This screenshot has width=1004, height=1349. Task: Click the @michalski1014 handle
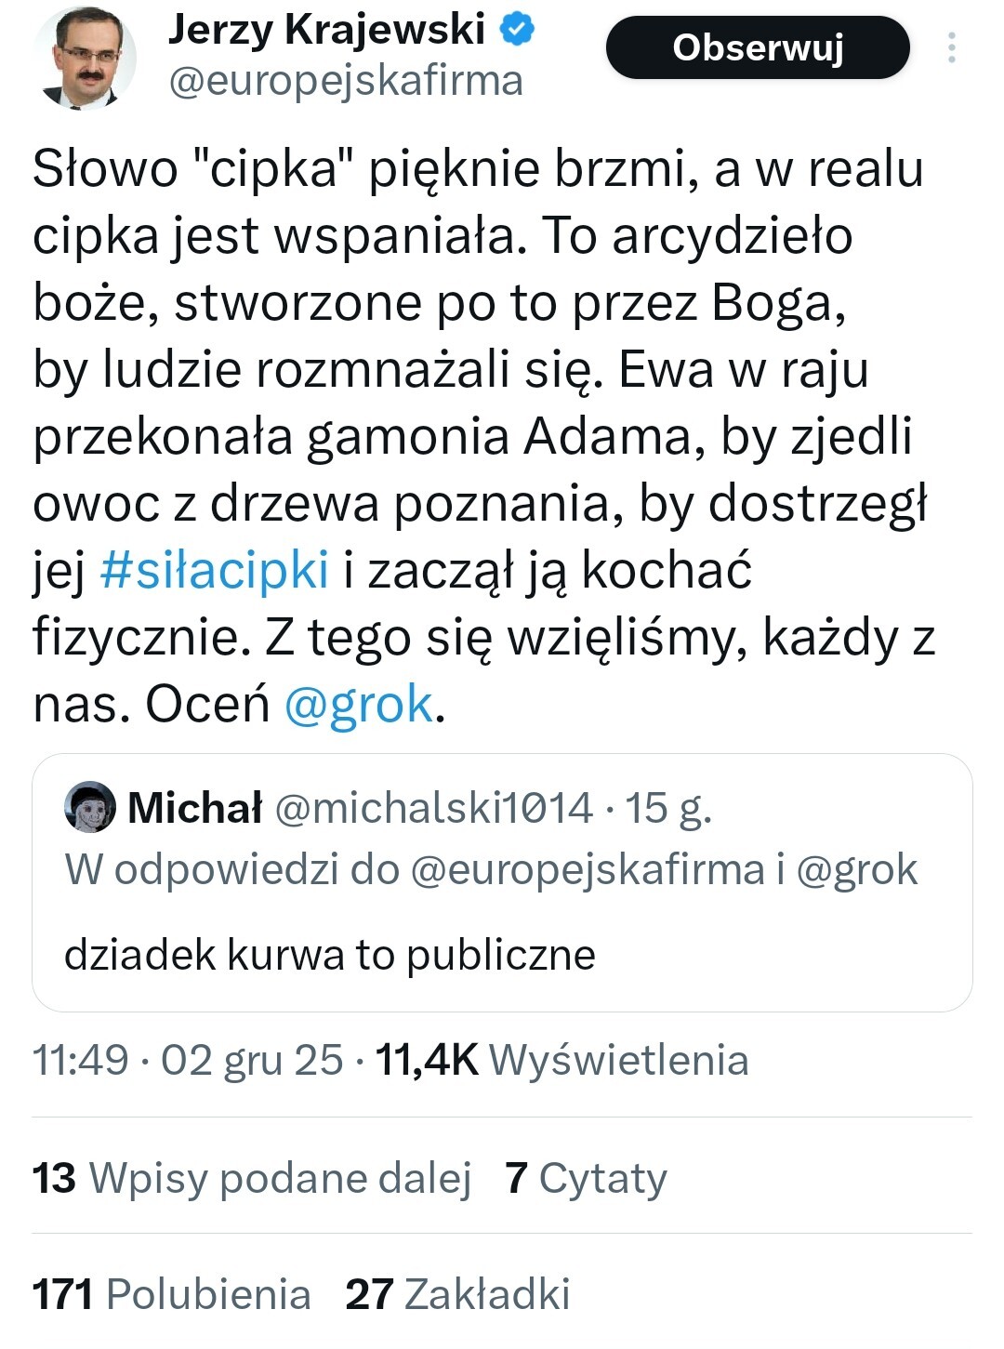click(434, 807)
